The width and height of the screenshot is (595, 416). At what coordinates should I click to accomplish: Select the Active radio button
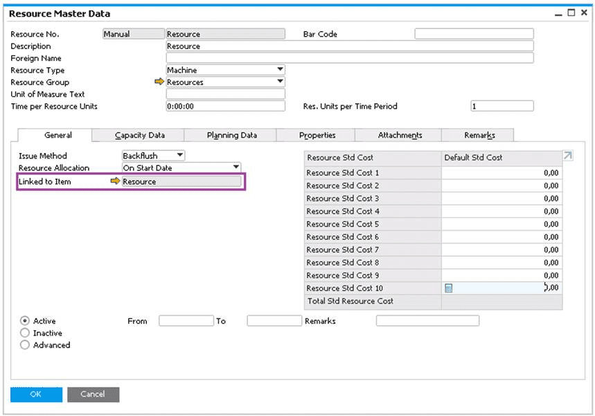[x=25, y=321]
